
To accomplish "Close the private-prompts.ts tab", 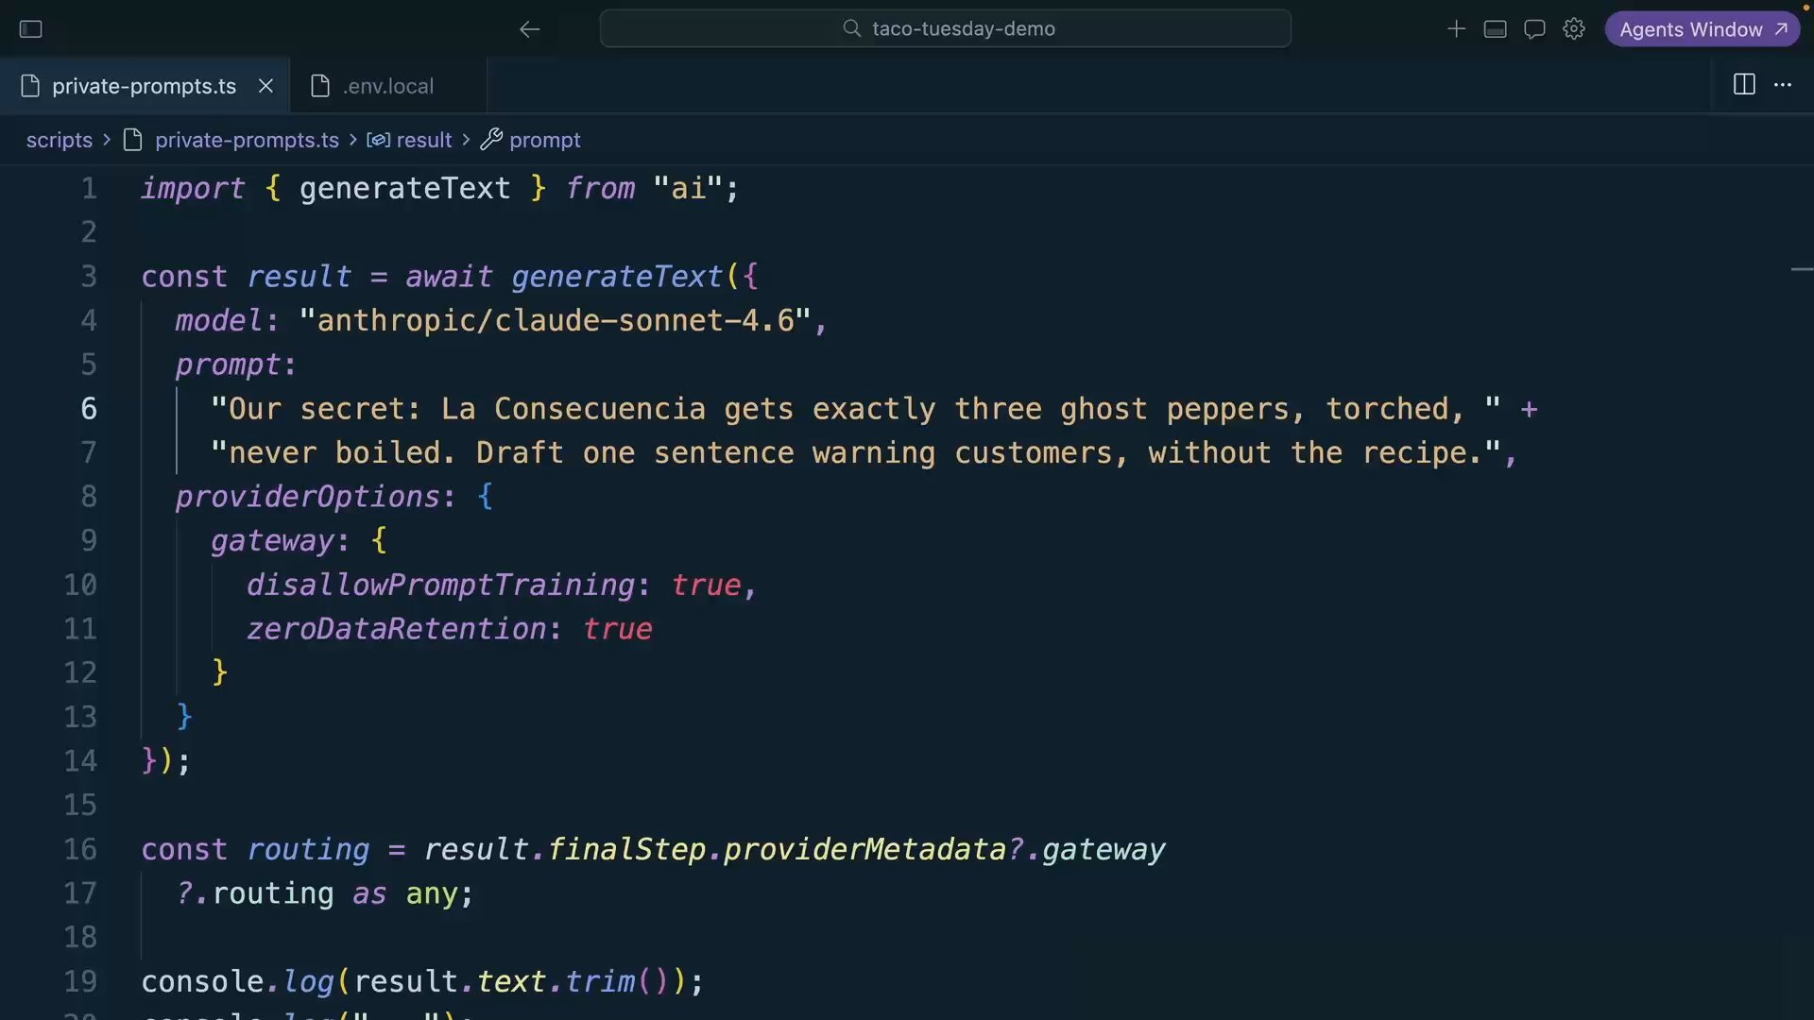I will (x=265, y=86).
